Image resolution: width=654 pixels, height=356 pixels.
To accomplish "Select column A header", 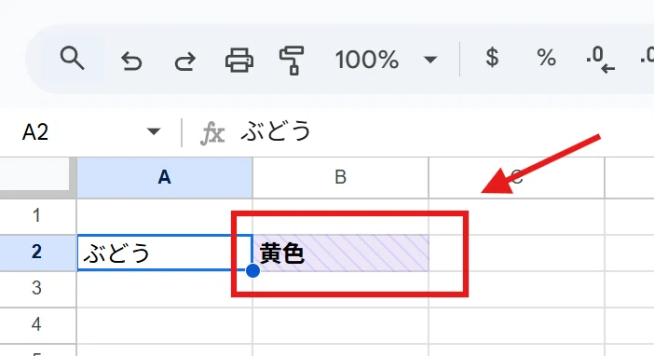I will pos(165,177).
